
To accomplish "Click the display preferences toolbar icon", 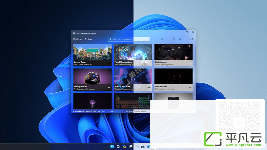I will tap(180, 39).
